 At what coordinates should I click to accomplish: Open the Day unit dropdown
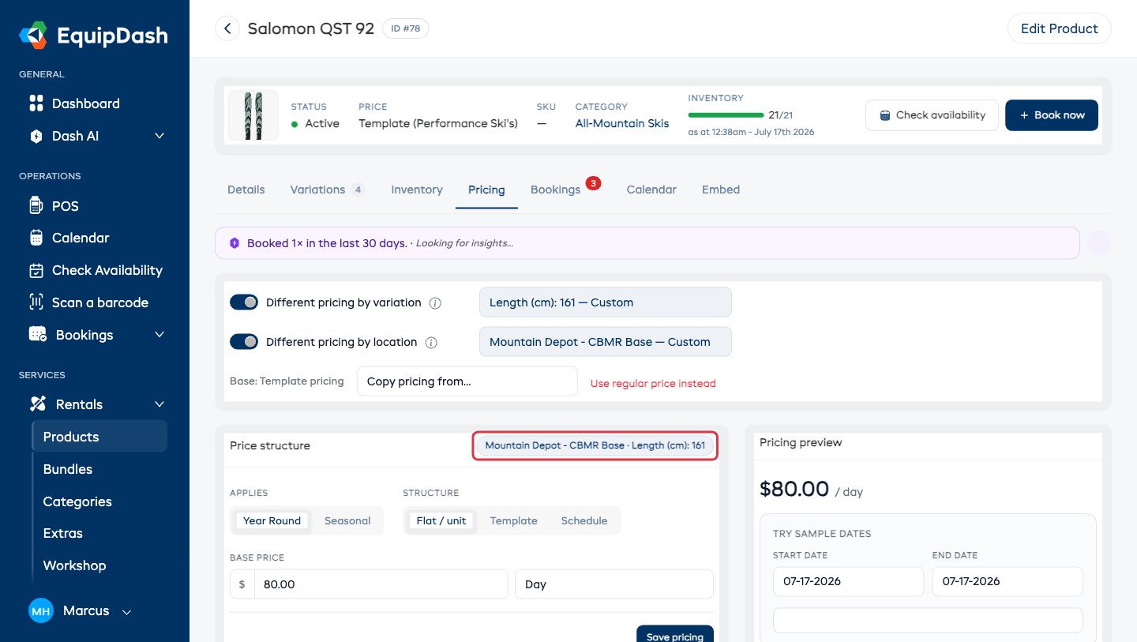point(614,584)
